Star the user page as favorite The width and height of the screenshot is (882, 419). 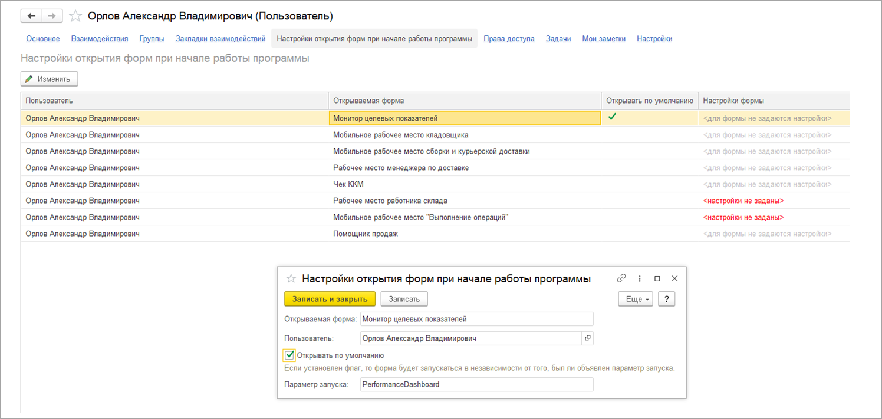coord(75,16)
